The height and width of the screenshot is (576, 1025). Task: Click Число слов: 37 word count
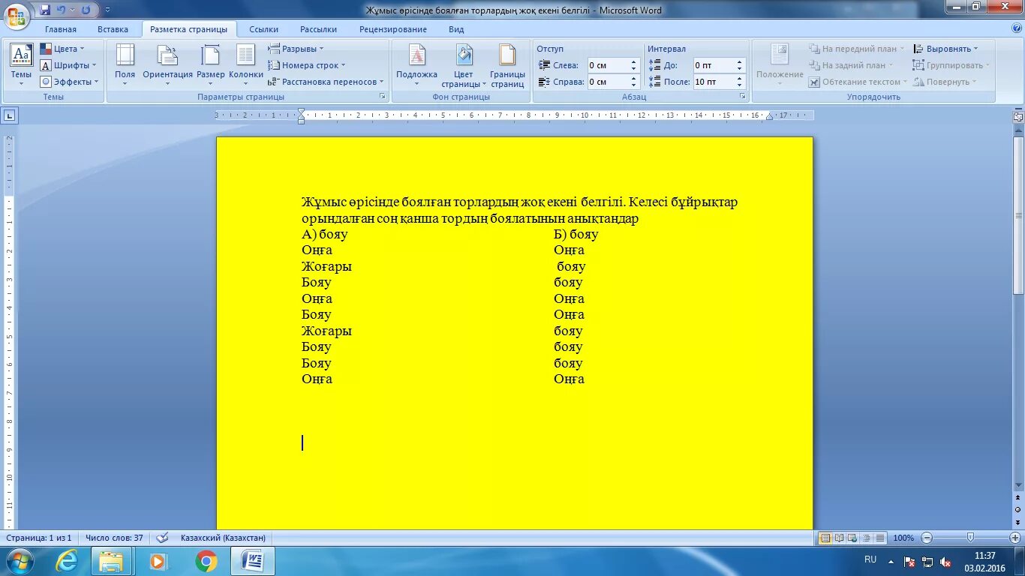click(114, 538)
